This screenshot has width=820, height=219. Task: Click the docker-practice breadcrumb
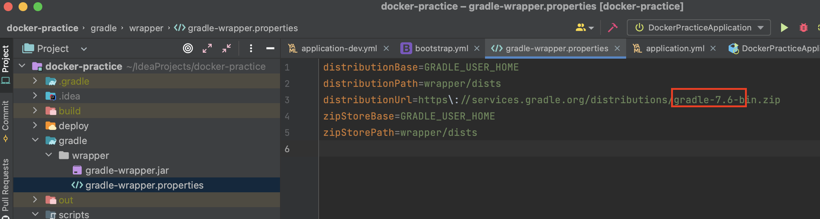(x=42, y=28)
